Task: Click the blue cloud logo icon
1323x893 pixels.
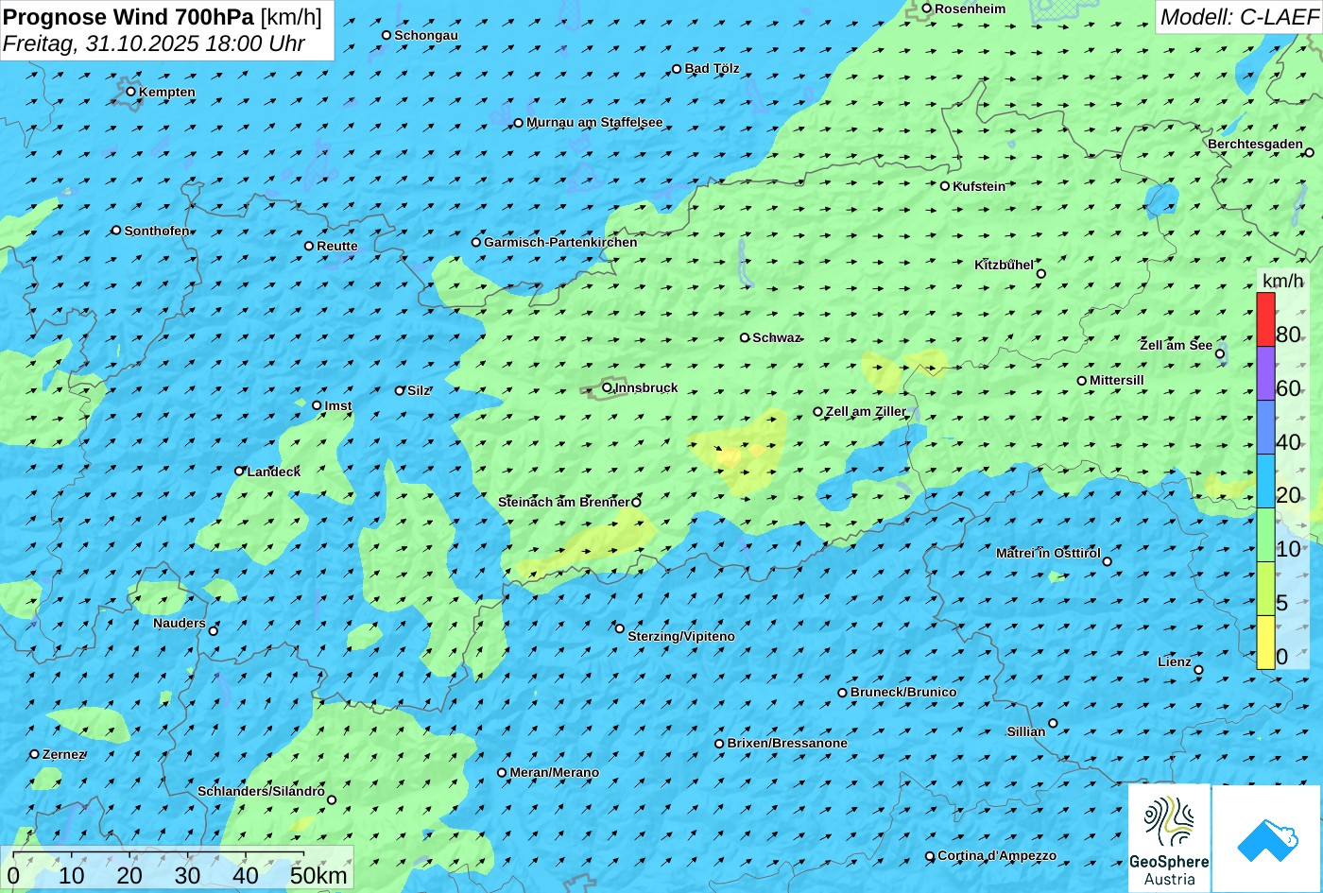Action: click(1266, 838)
